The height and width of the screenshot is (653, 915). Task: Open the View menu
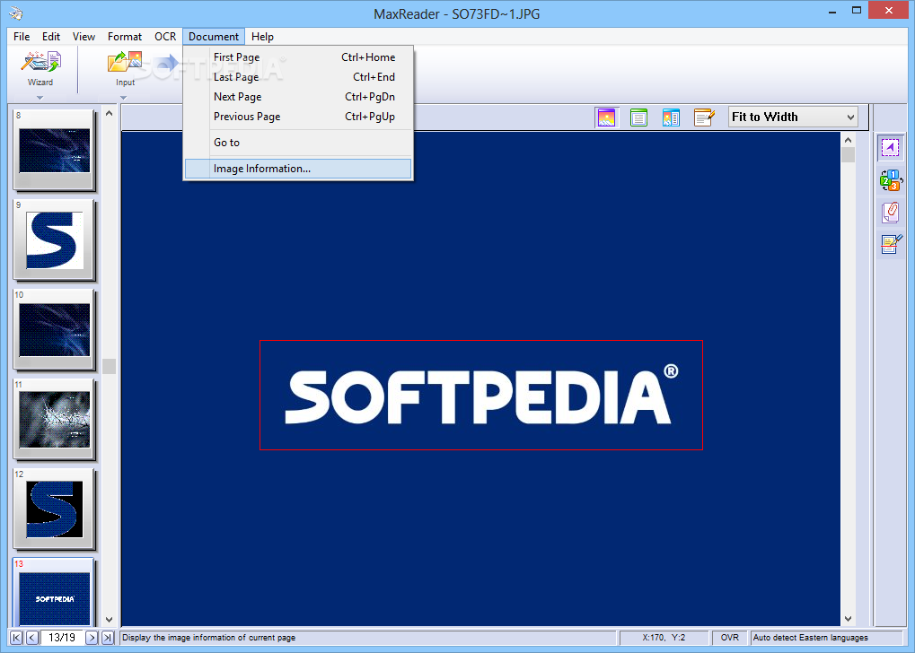tap(84, 37)
